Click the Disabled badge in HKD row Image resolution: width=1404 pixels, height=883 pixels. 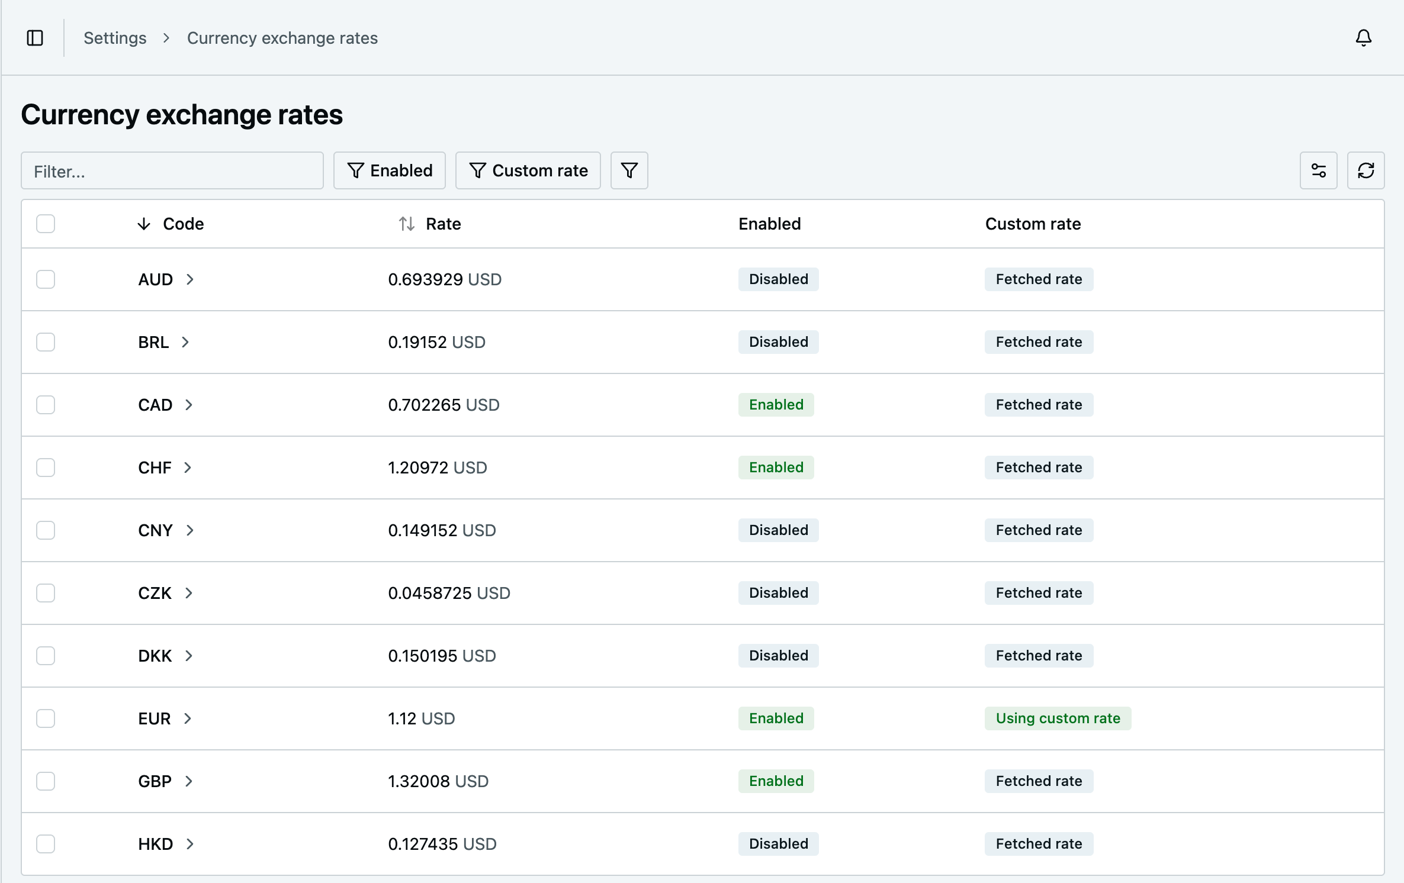click(x=778, y=844)
